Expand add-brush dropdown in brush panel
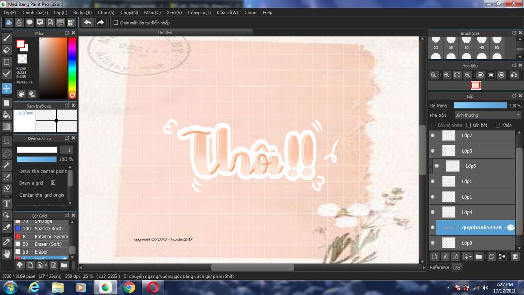Screen dimensions: 524x295 tap(46, 266)
